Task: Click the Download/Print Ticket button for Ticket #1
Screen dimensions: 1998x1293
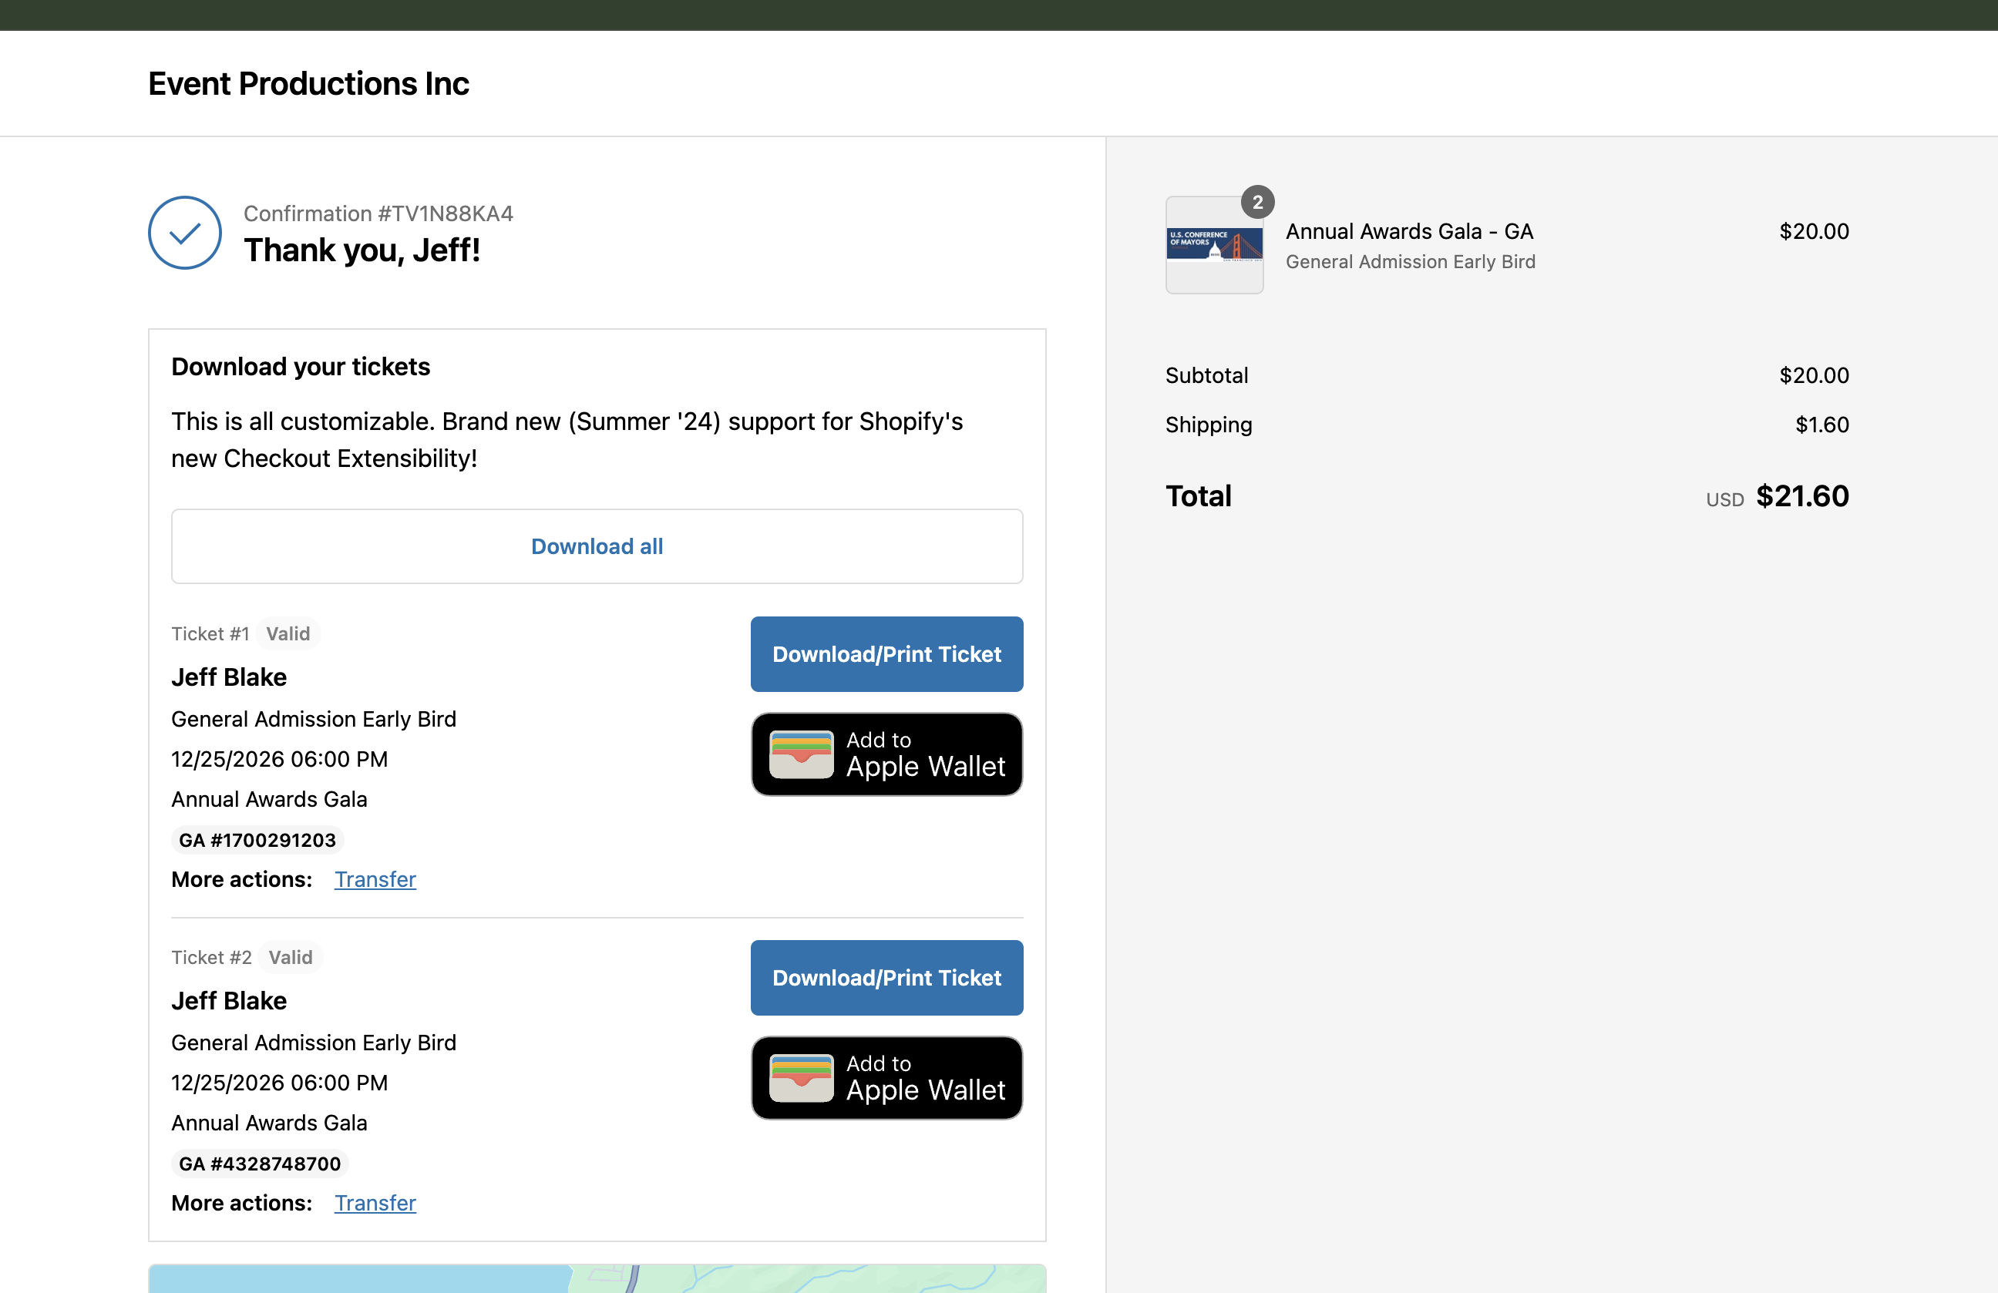Action: pos(887,653)
